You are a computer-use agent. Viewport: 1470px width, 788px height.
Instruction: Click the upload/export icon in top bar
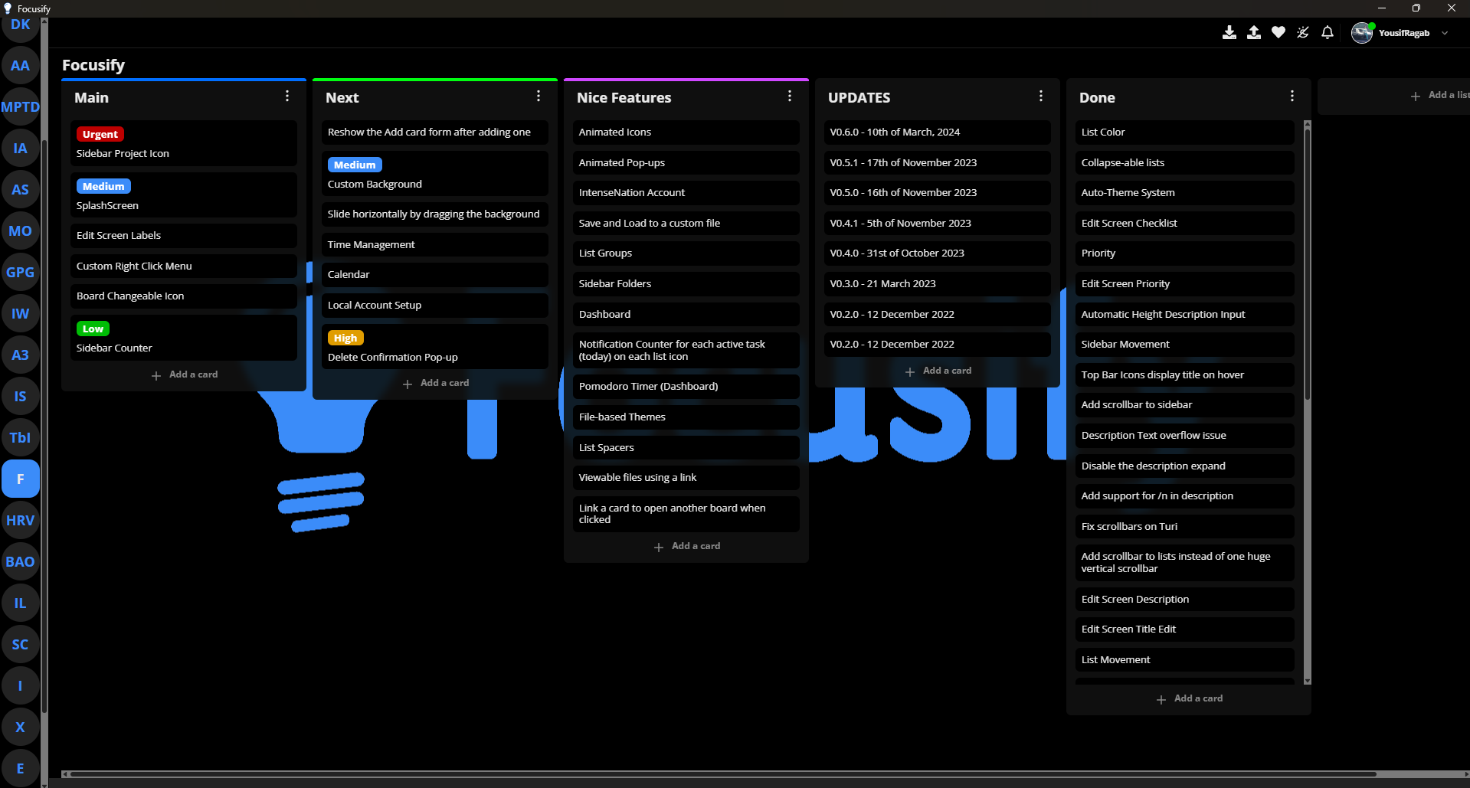coord(1253,32)
